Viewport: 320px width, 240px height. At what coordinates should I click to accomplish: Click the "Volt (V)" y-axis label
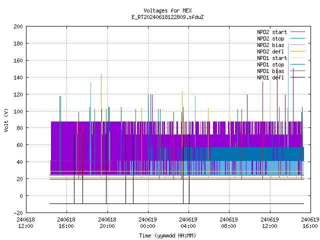6,120
